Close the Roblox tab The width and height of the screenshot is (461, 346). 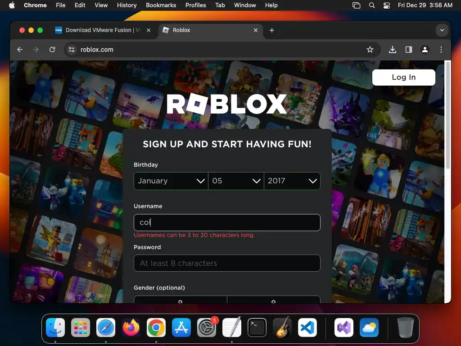pyautogui.click(x=256, y=30)
